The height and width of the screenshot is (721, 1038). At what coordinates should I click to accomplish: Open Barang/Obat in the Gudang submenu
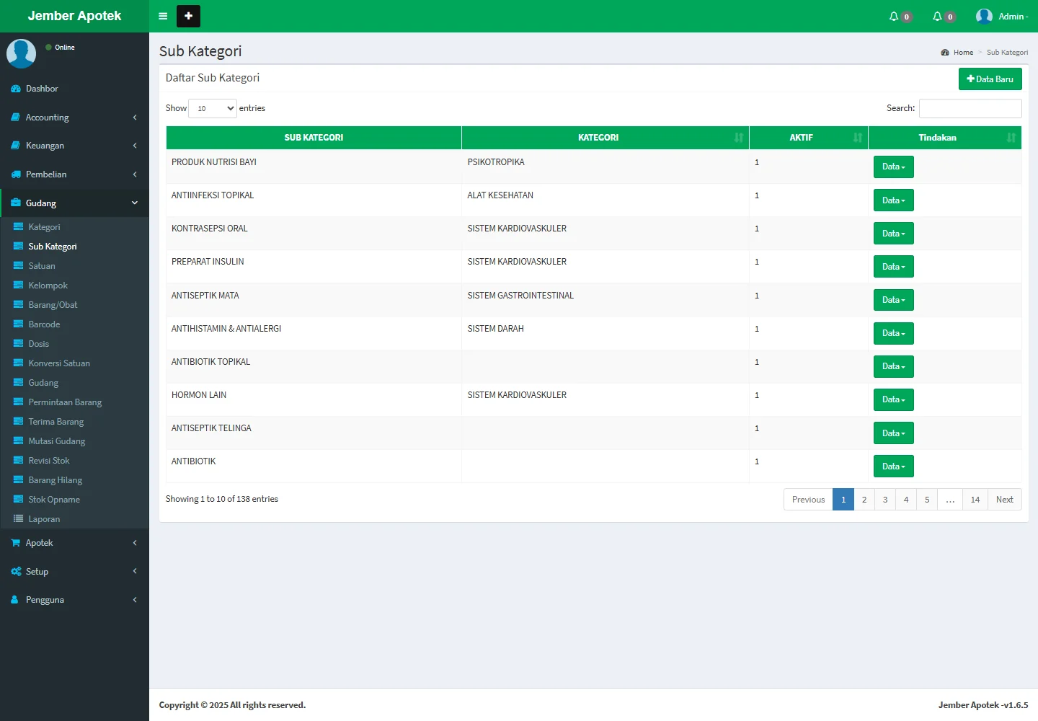coord(53,305)
